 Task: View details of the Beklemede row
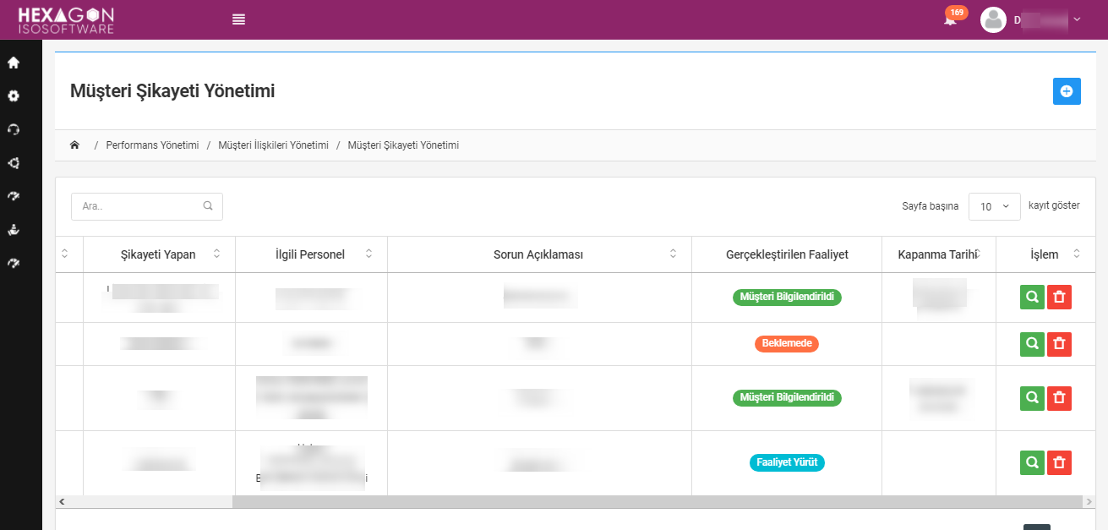point(1032,344)
